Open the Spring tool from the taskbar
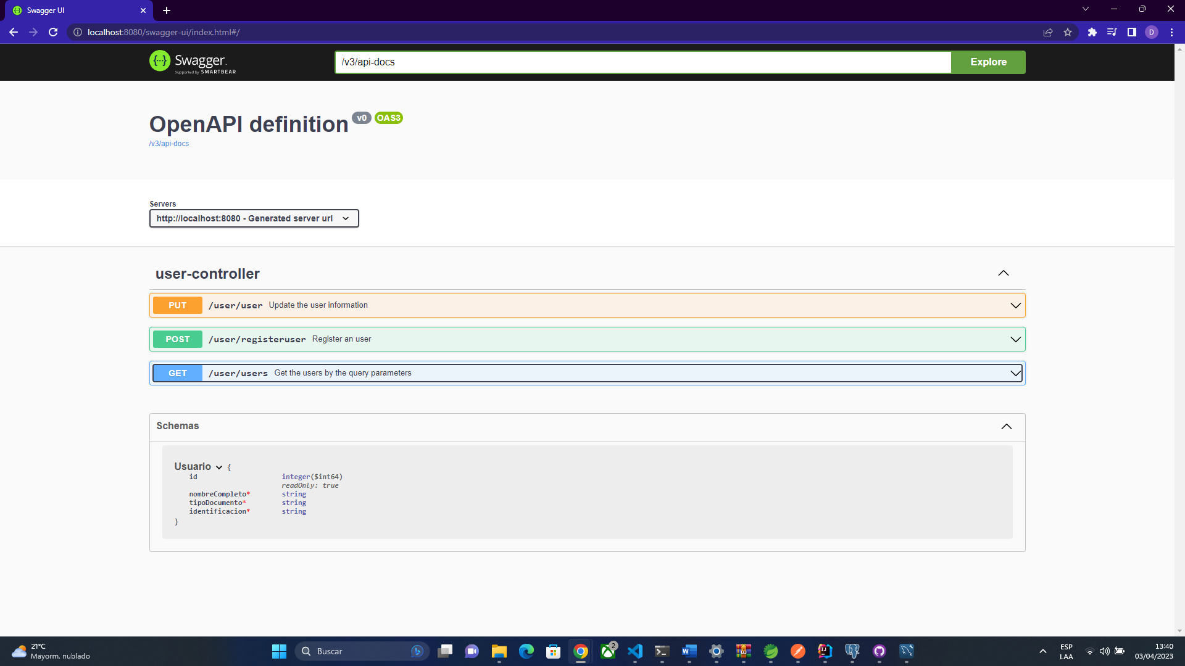Image resolution: width=1185 pixels, height=666 pixels. 771,651
